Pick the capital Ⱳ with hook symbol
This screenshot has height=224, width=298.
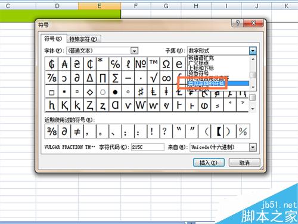(x=141, y=105)
